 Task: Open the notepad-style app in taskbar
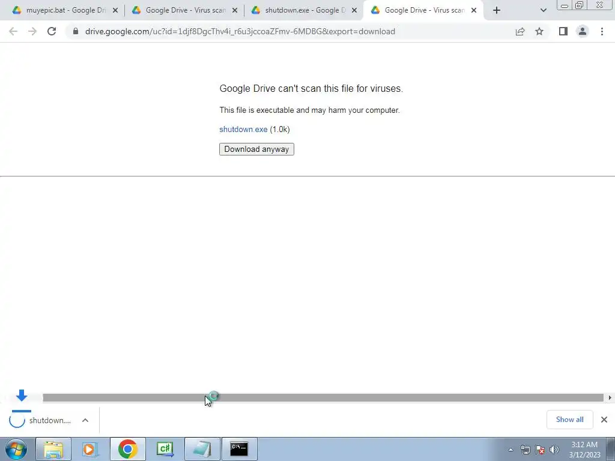(x=202, y=449)
